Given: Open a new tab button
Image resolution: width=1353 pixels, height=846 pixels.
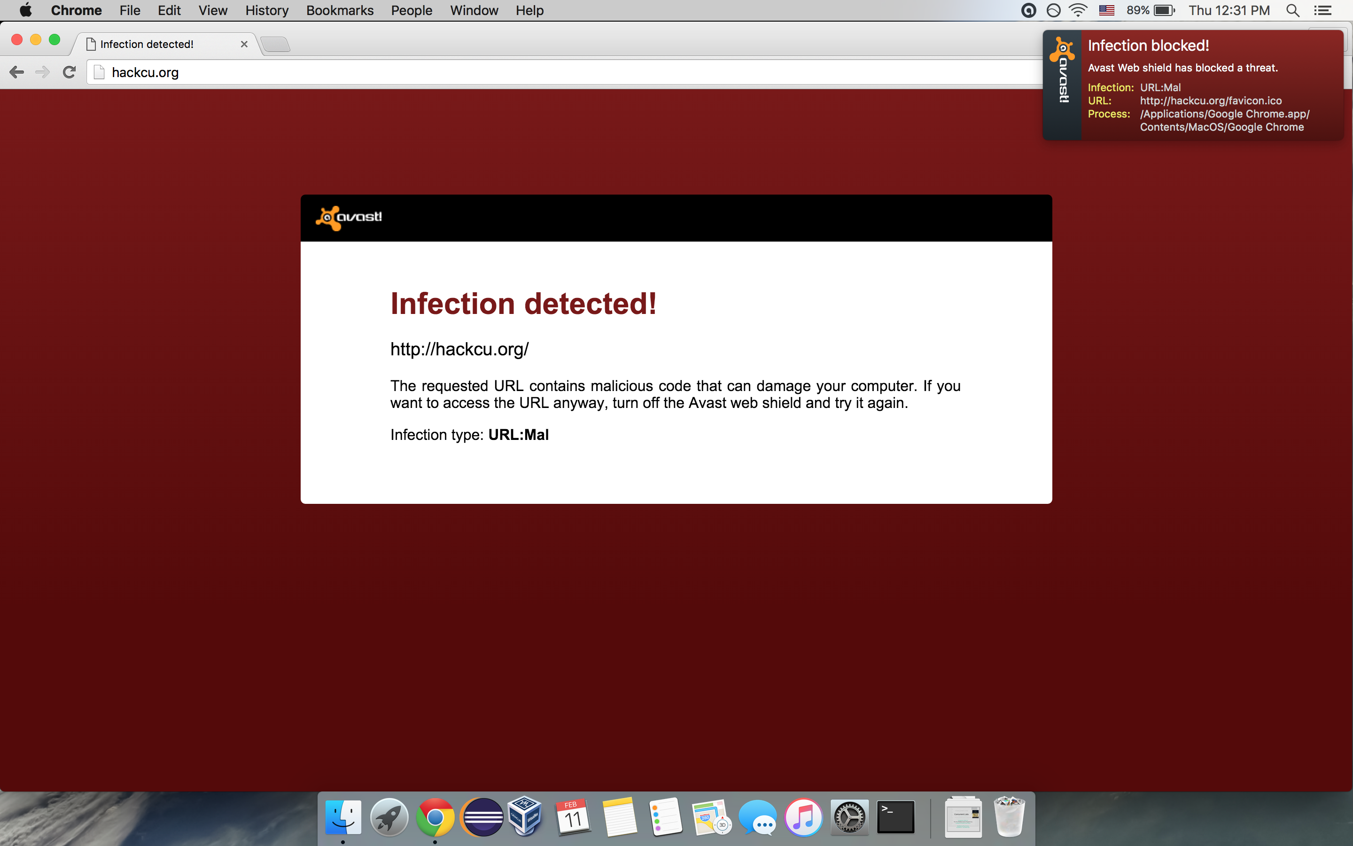Looking at the screenshot, I should pos(275,44).
